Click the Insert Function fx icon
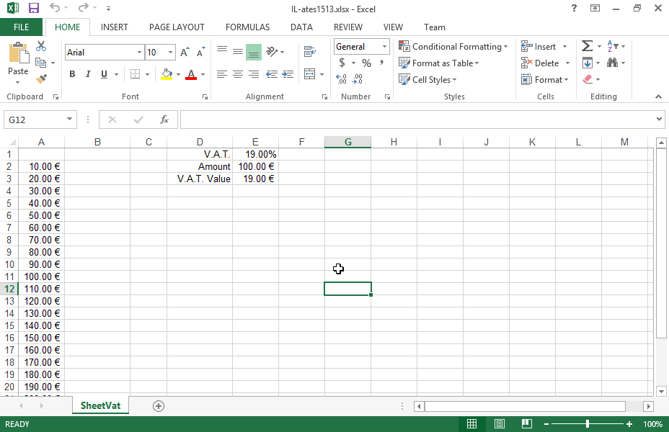The height and width of the screenshot is (432, 669). (x=164, y=120)
